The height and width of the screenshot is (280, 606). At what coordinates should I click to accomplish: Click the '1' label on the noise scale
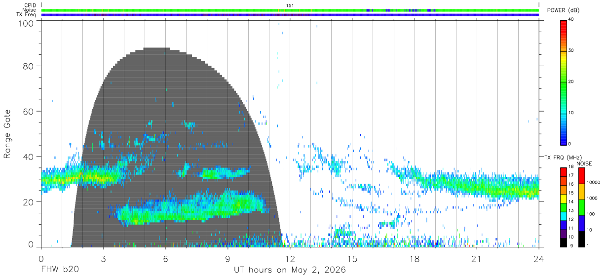pyautogui.click(x=587, y=245)
